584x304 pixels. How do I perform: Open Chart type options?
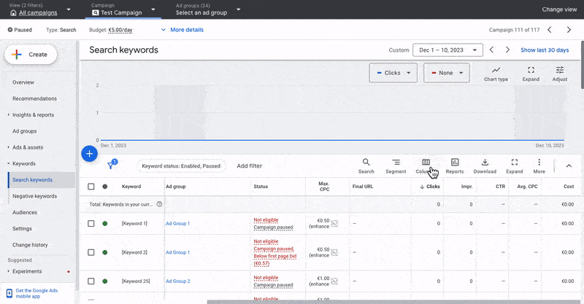coord(496,74)
